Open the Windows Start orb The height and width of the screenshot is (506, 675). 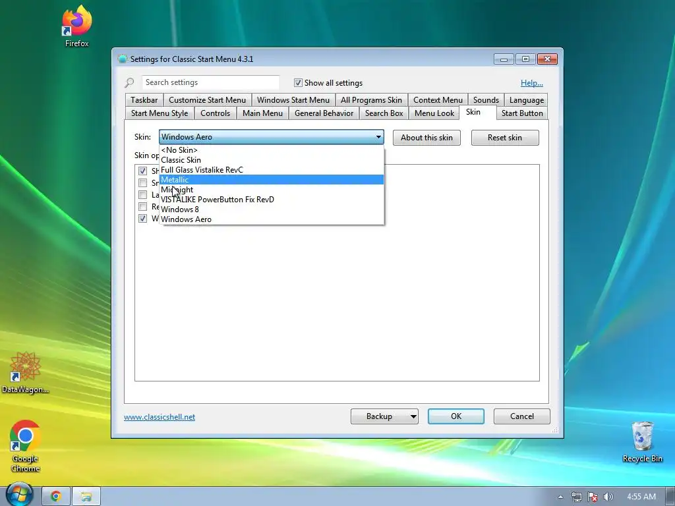(x=19, y=495)
